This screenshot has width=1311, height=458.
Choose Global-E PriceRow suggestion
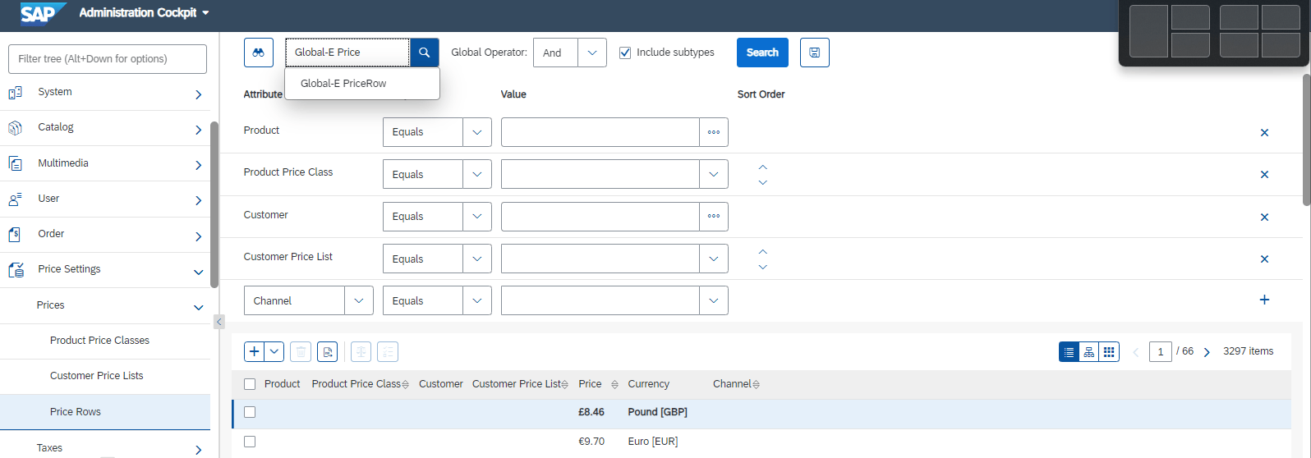pos(343,84)
